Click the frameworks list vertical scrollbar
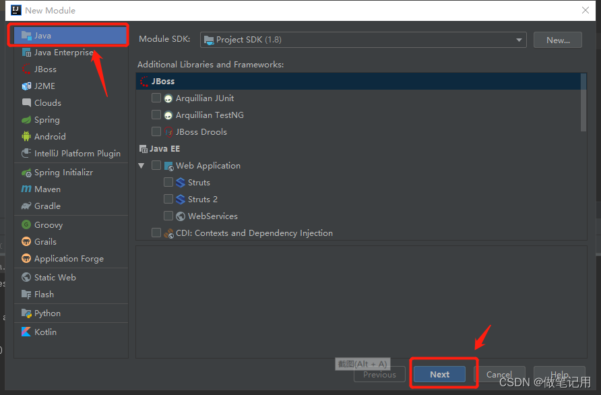 [583, 102]
